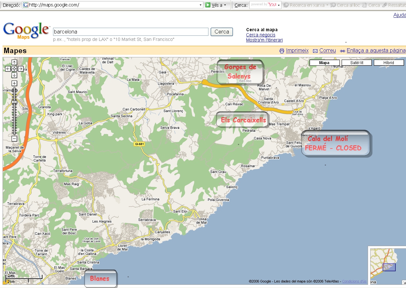Click Vidreres on the map
The image size is (406, 288).
59,132
